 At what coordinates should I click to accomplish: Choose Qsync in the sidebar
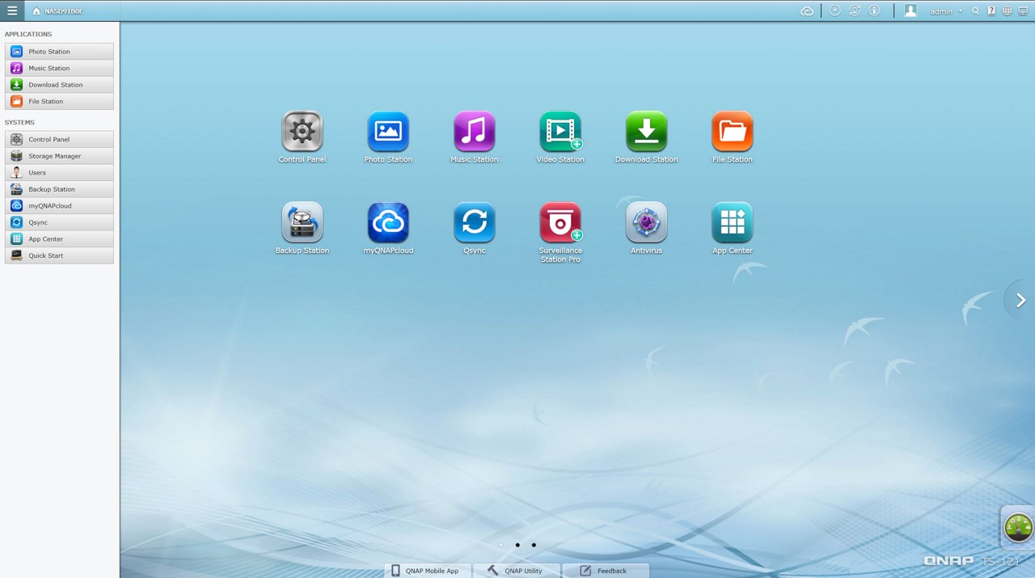(x=59, y=222)
